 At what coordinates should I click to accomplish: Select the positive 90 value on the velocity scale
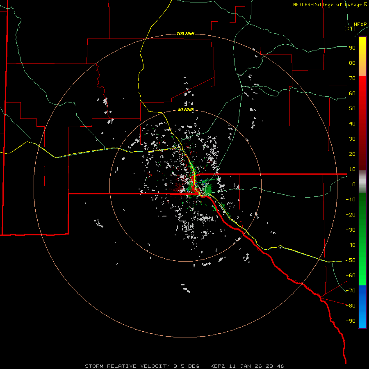pyautogui.click(x=352, y=48)
